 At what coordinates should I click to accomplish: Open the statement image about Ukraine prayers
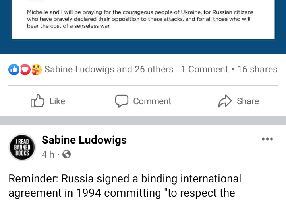pyautogui.click(x=143, y=20)
